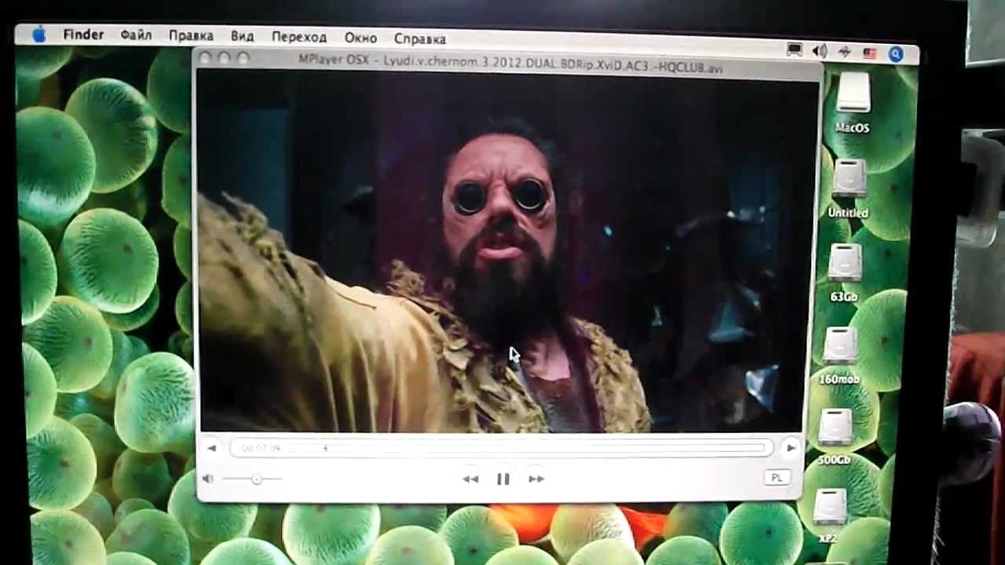The width and height of the screenshot is (1005, 565).
Task: Open the Справка menu
Action: 420,38
